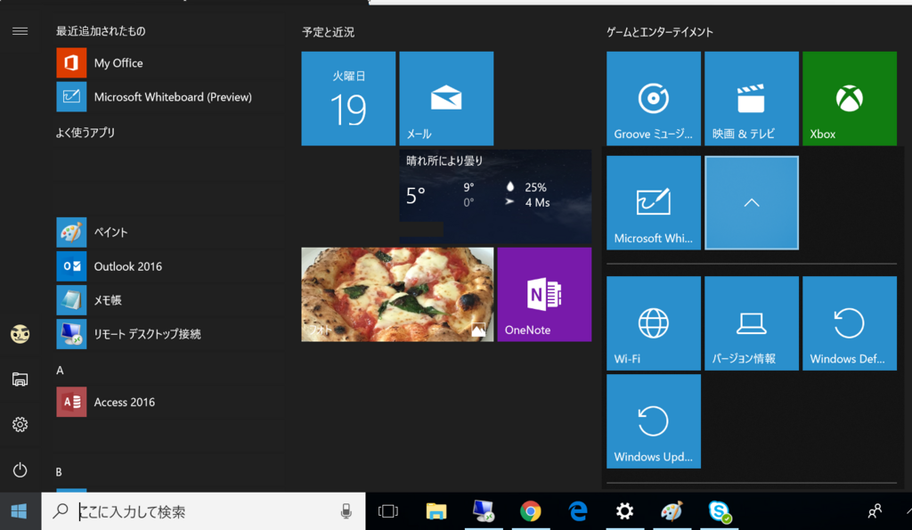Viewport: 912px width, 530px height.
Task: Open the Settings gear in the taskbar
Action: (624, 511)
